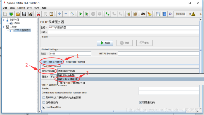Stop the test with stop icon
The image size is (204, 115).
coord(93,14)
